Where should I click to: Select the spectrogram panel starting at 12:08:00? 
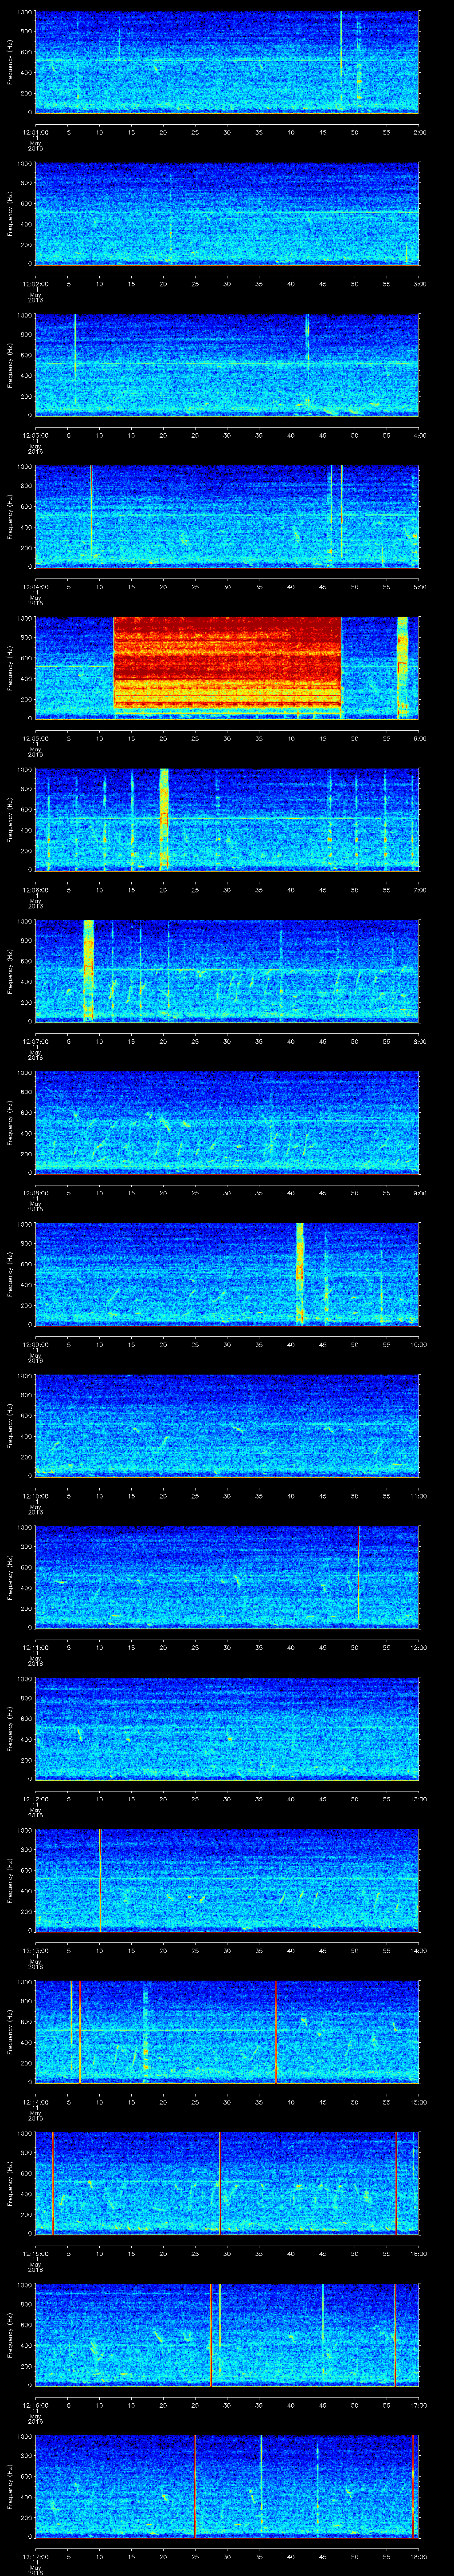tap(227, 1122)
